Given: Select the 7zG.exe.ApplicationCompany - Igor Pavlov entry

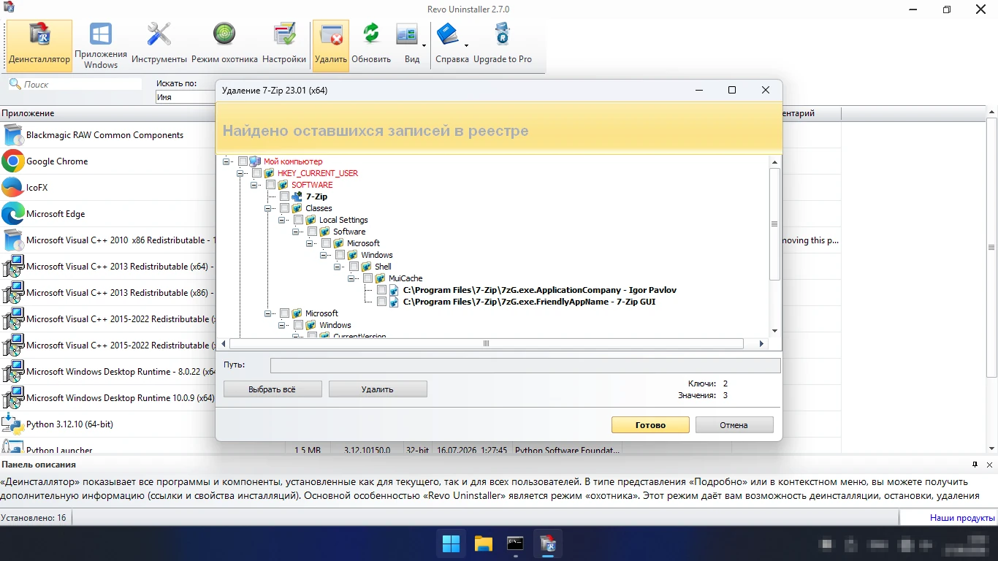Looking at the screenshot, I should pos(540,290).
